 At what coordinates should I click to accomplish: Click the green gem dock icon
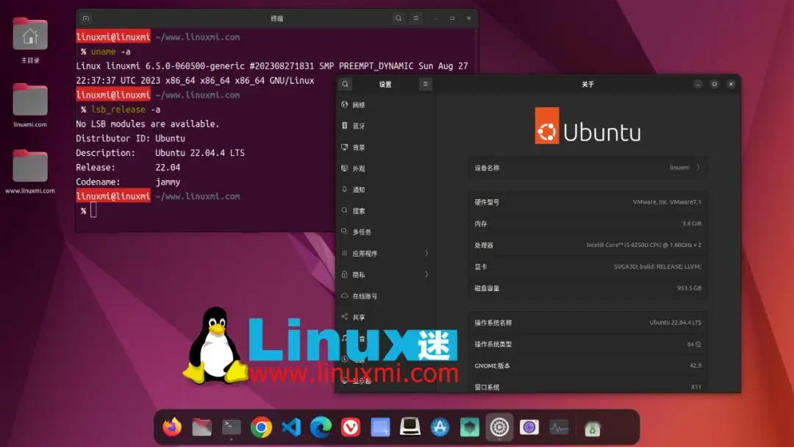[469, 427]
